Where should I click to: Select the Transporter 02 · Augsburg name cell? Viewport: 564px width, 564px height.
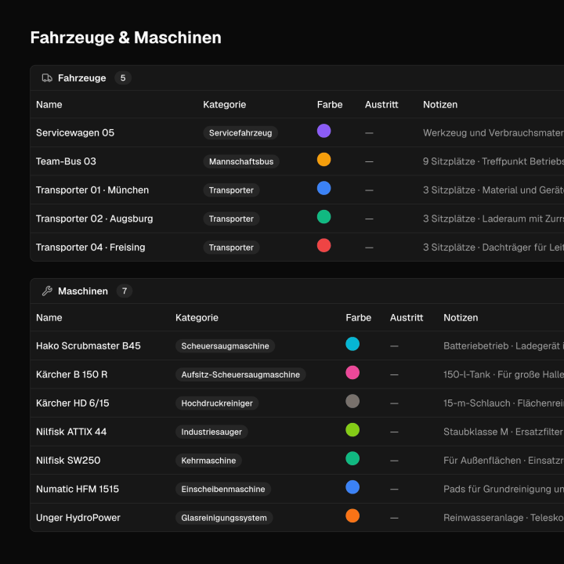click(x=94, y=219)
